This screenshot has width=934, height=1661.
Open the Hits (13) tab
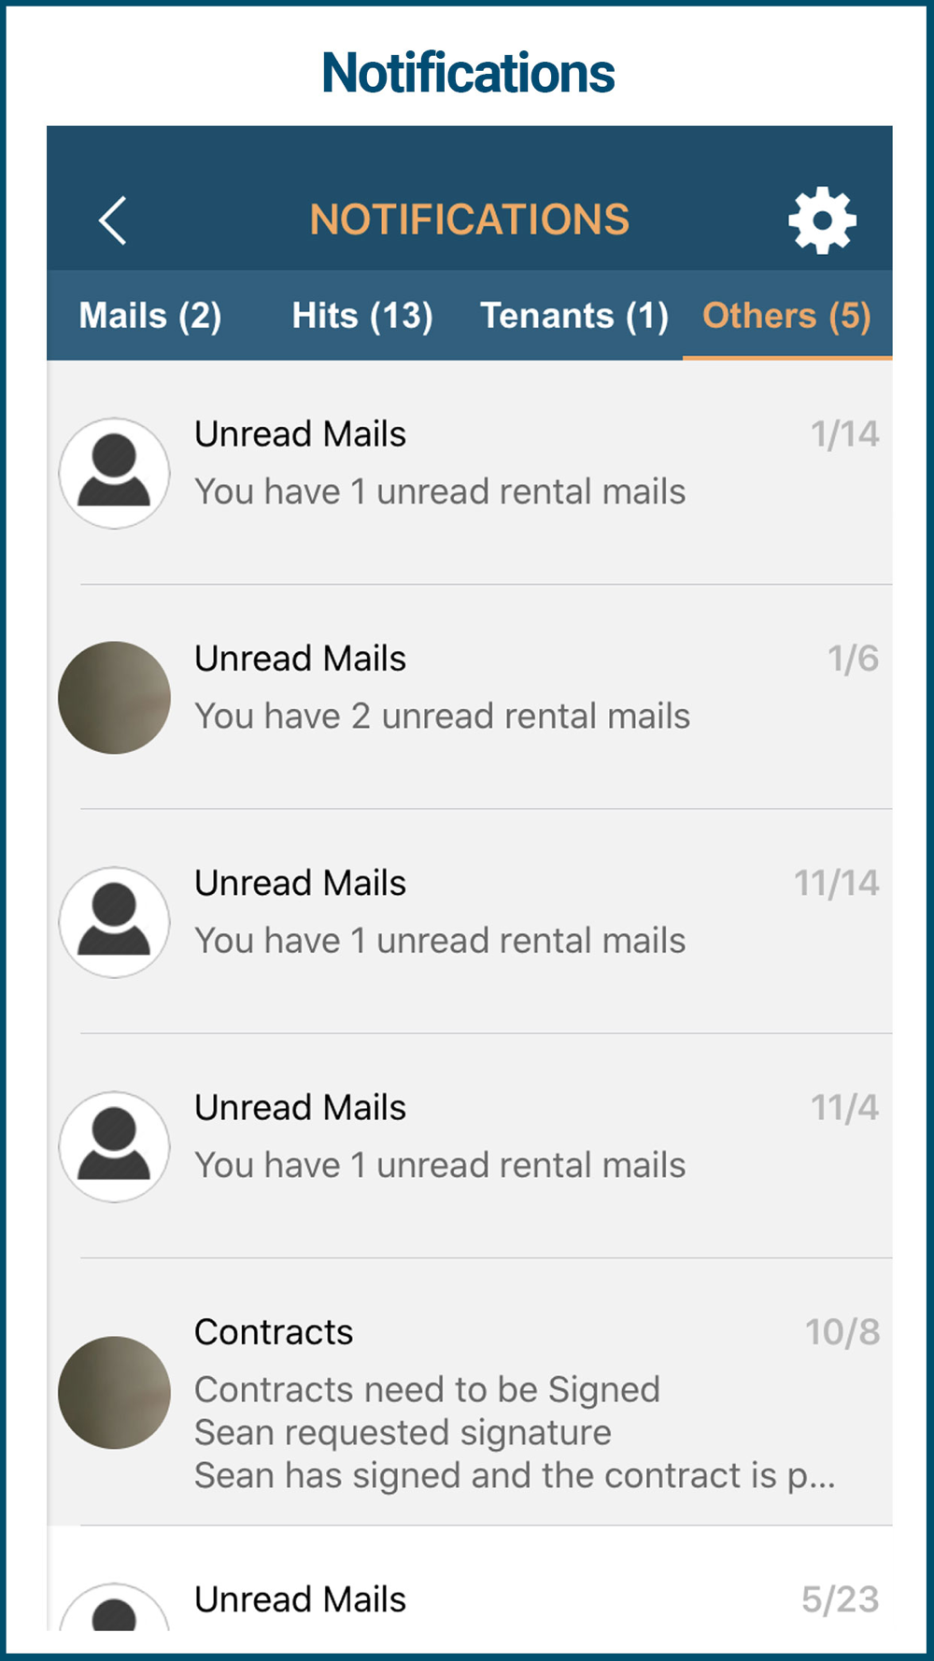[362, 316]
